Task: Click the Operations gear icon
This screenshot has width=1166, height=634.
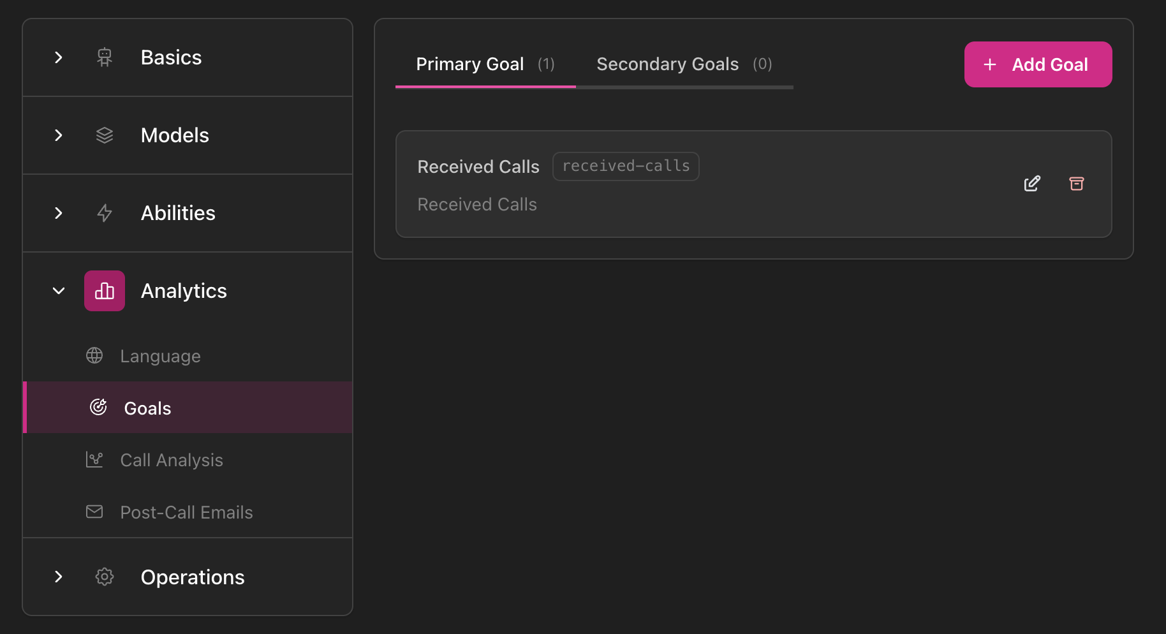Action: point(104,577)
